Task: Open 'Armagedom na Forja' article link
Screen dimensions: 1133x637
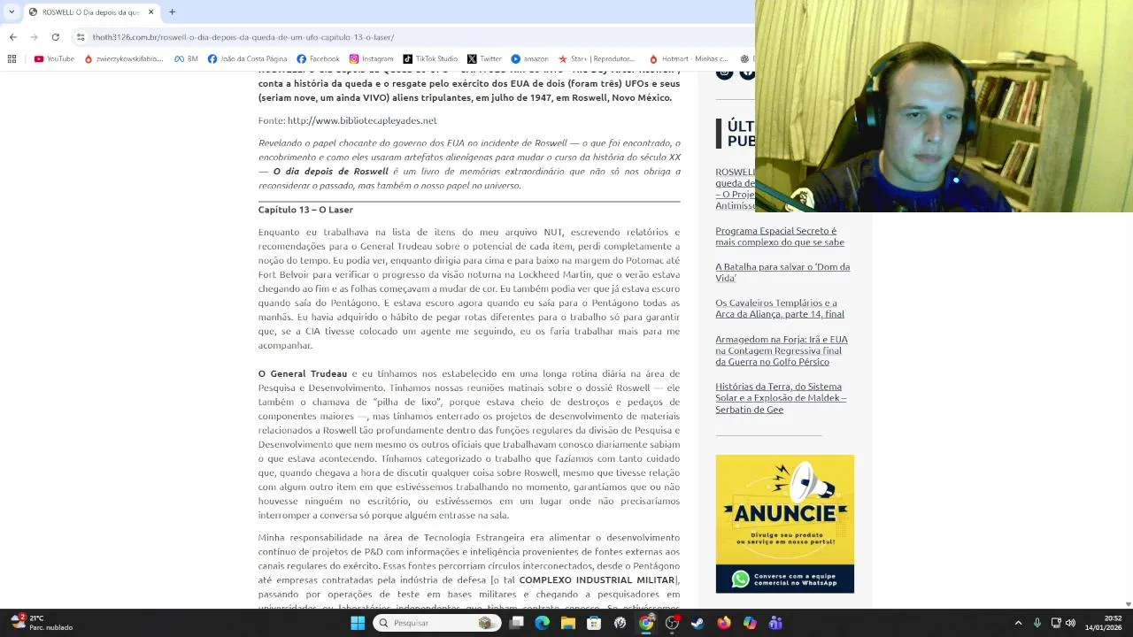Action: point(782,350)
